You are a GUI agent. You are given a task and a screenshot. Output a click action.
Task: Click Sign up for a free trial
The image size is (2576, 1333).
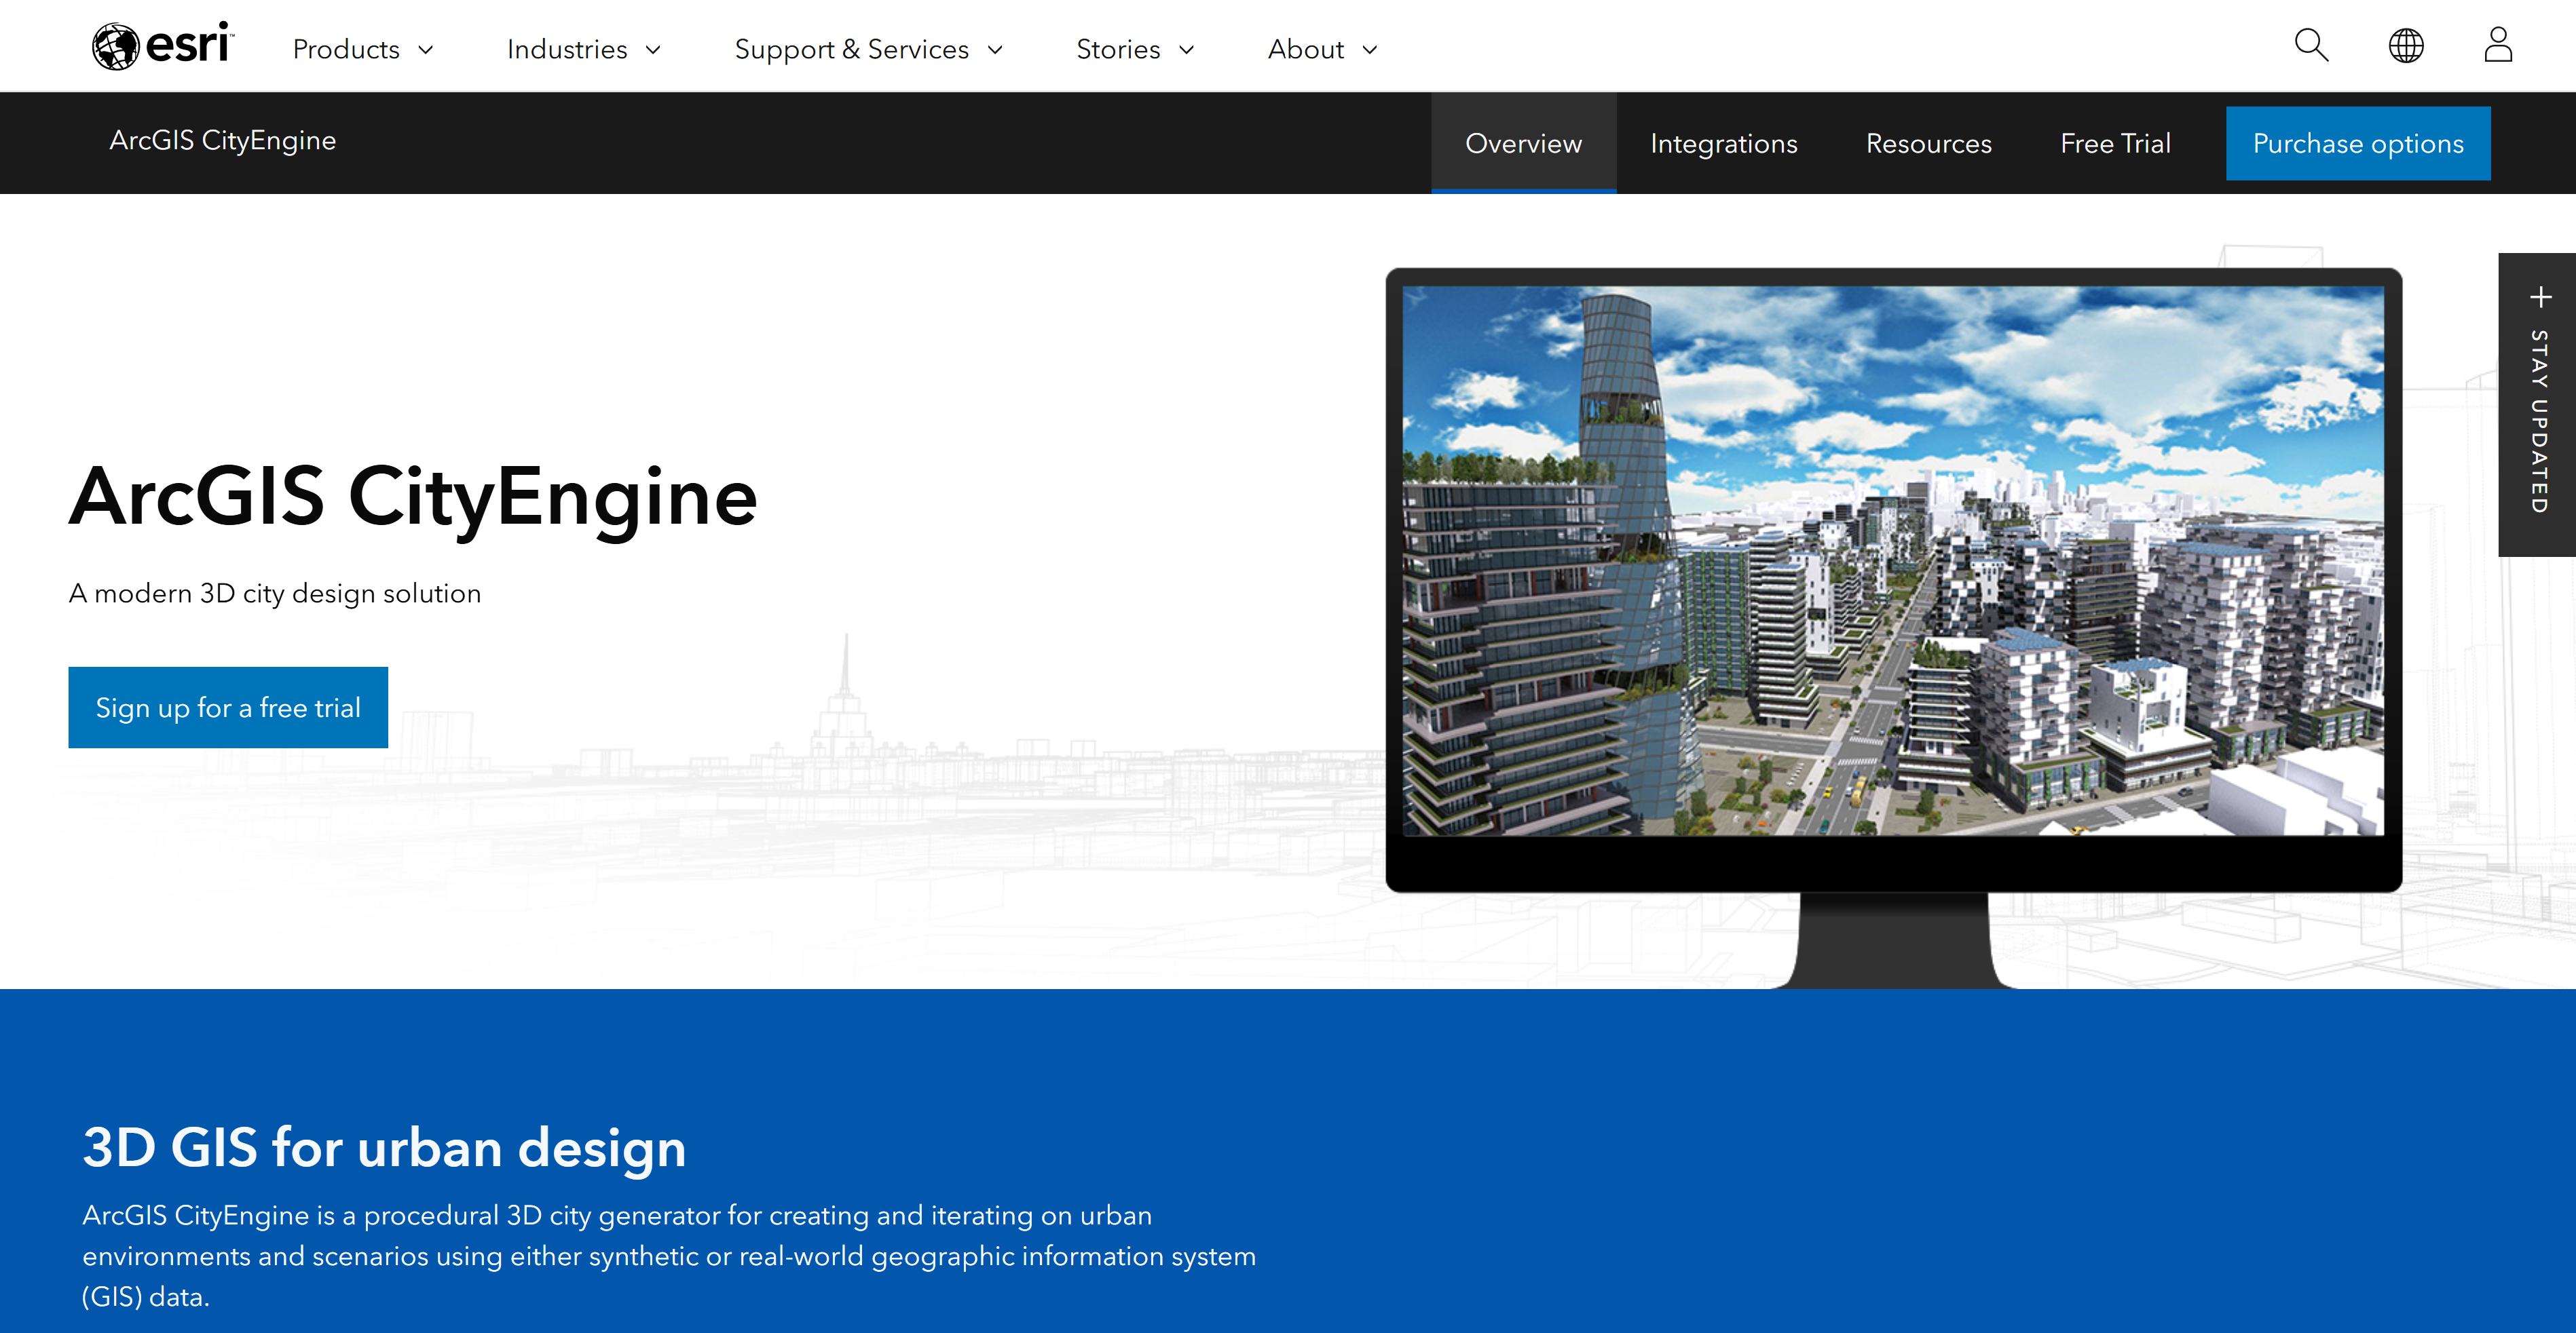coord(227,706)
